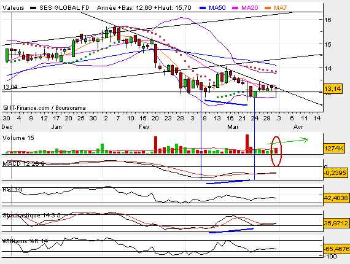
Task: Click the volume value box '1274K'
Action: (334, 148)
